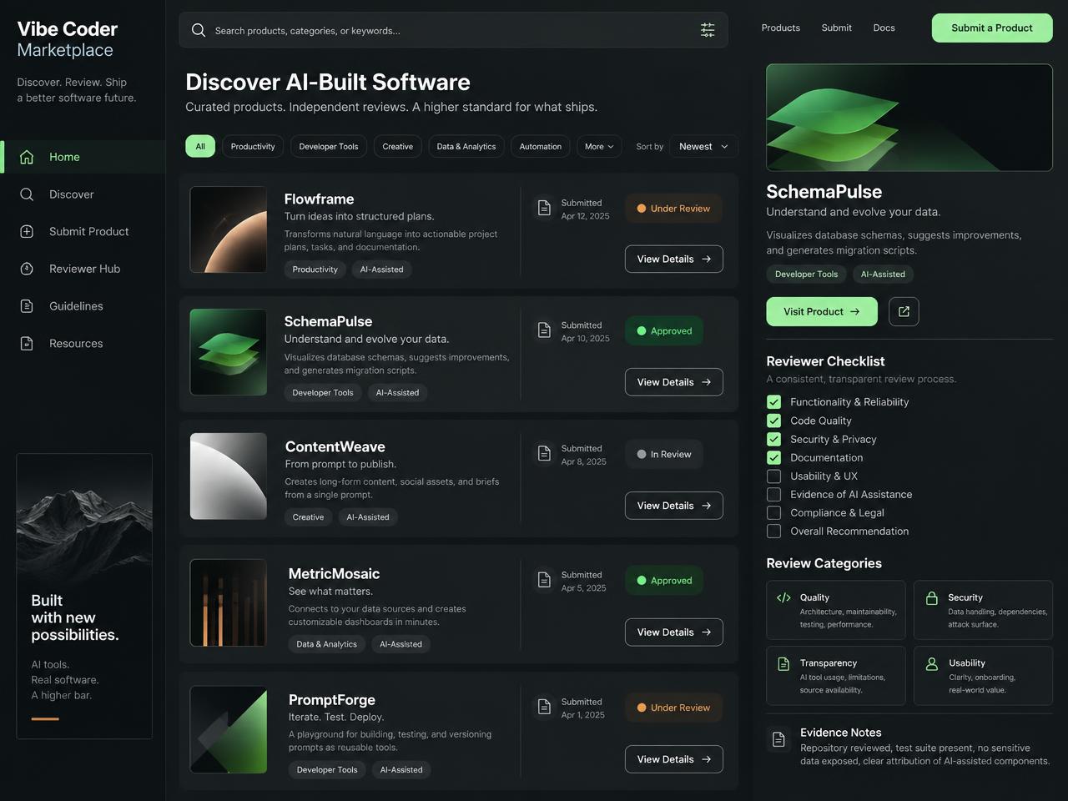1068x801 pixels.
Task: Uncheck the Code Quality checkbox
Action: pyautogui.click(x=774, y=421)
